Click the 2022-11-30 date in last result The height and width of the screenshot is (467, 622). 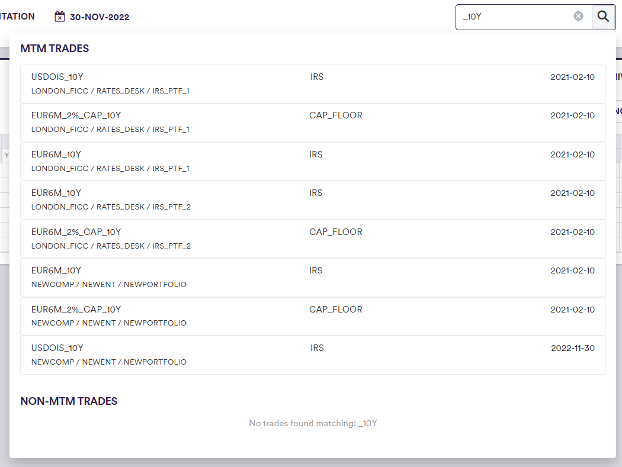[x=572, y=348]
